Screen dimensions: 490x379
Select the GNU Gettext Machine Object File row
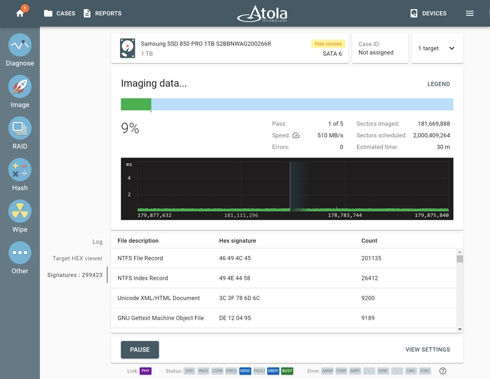[284, 318]
